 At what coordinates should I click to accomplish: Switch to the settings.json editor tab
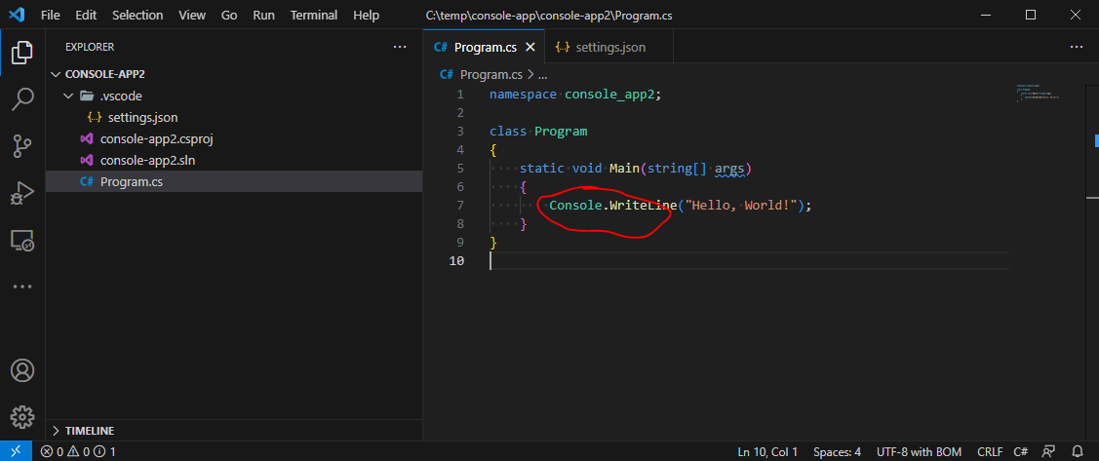pos(609,48)
